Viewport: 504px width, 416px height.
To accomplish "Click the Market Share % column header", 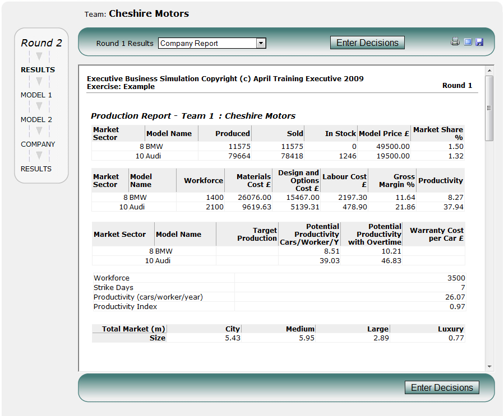I will (438, 133).
